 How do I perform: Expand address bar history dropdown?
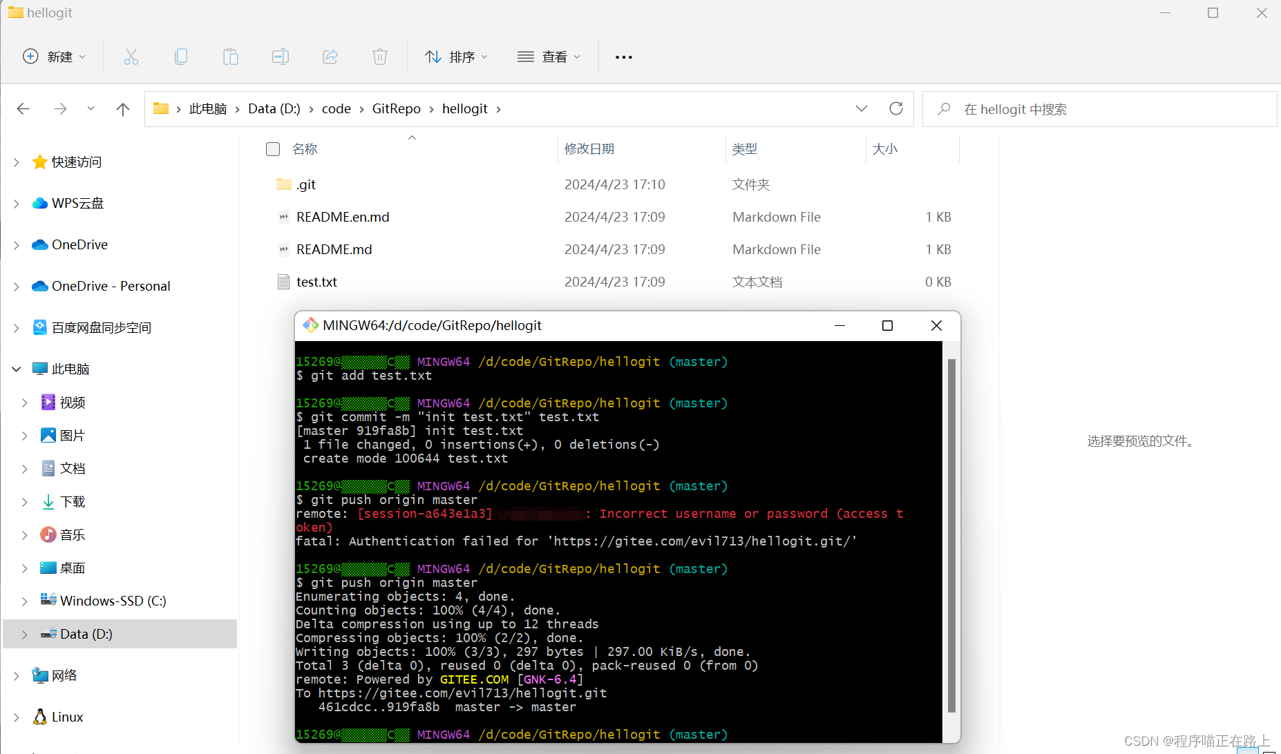(862, 108)
